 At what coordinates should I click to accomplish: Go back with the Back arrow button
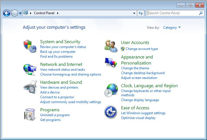(7, 13)
